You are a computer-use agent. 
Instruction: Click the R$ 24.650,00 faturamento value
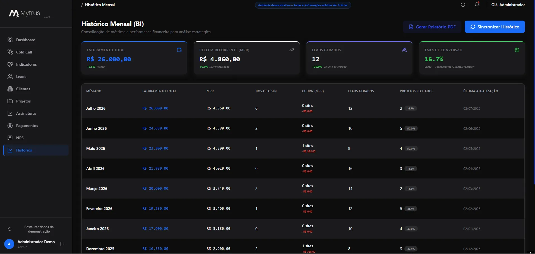pyautogui.click(x=155, y=128)
